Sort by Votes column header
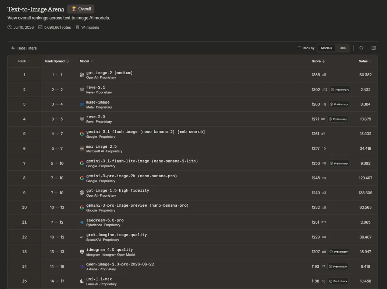The width and height of the screenshot is (387, 289). 365,61
